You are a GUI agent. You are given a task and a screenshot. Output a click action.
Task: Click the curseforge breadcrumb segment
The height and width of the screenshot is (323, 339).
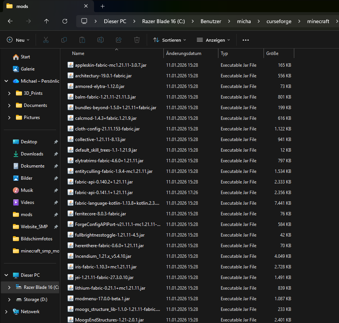[279, 21]
